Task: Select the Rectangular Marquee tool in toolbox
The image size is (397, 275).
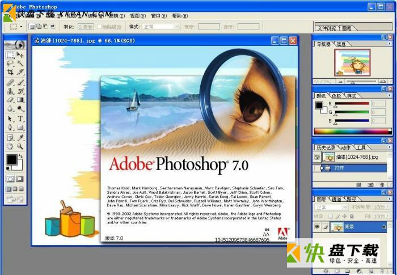Action: 10,54
